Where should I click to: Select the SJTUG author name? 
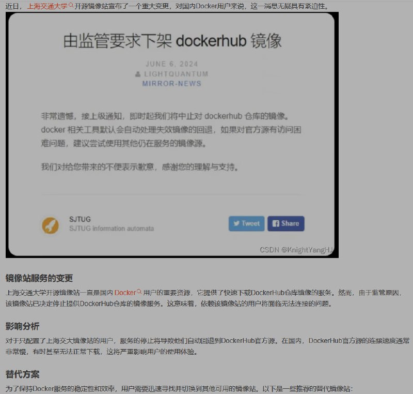(x=80, y=219)
